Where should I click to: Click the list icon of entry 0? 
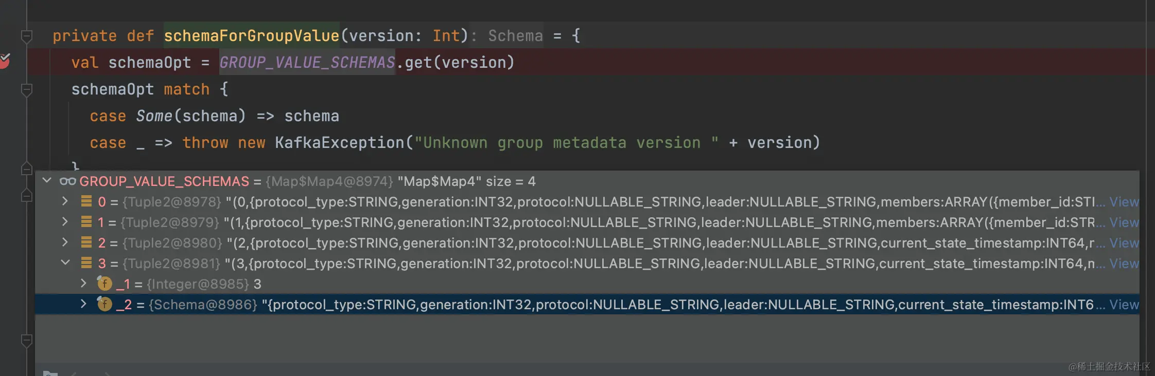[x=86, y=201]
